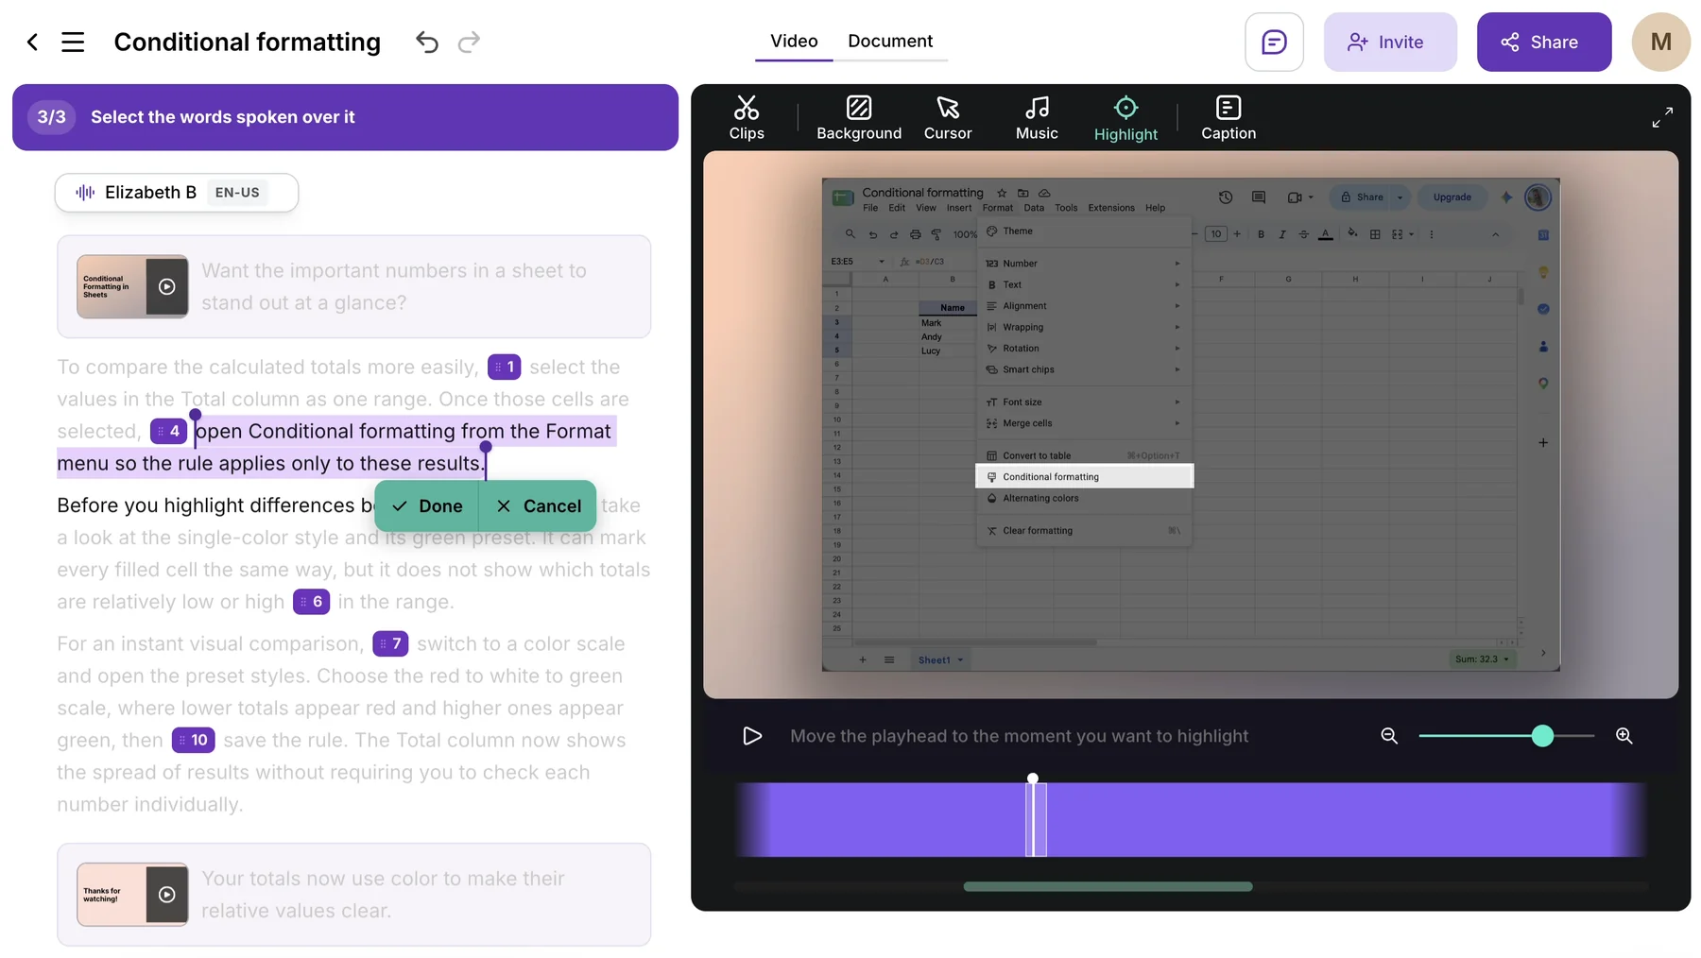Select step marker 10 in script
This screenshot has width=1701, height=958.
tap(193, 740)
